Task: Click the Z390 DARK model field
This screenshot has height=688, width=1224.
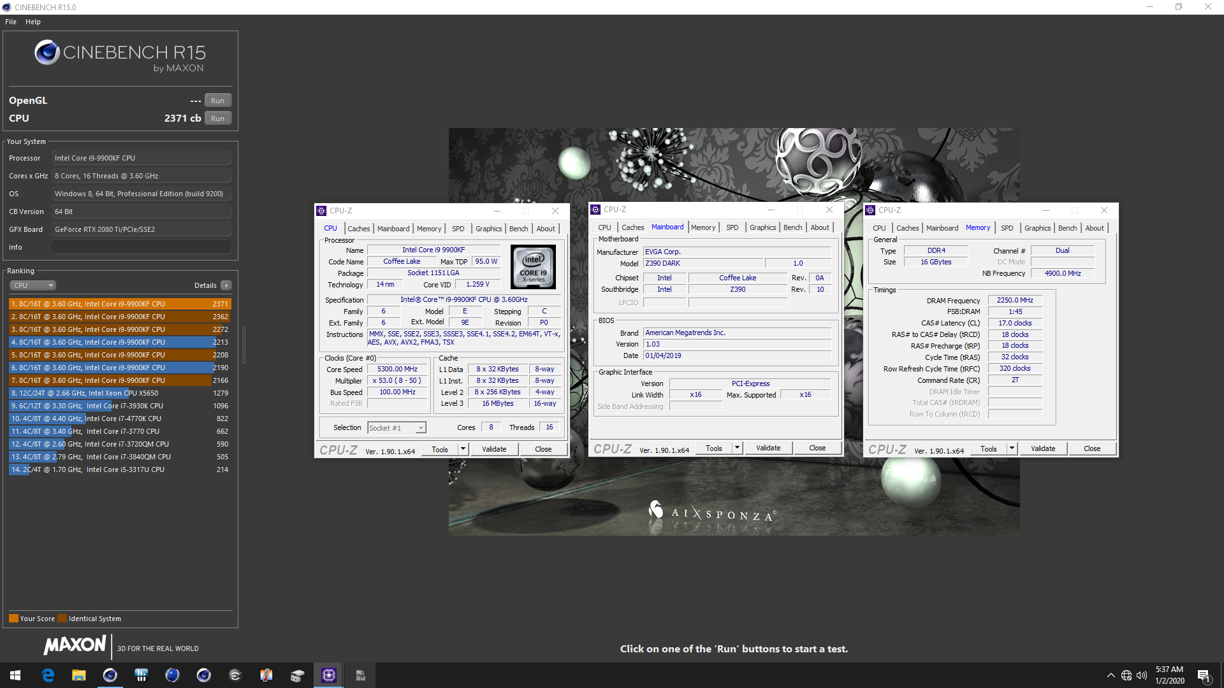Action: click(x=703, y=263)
